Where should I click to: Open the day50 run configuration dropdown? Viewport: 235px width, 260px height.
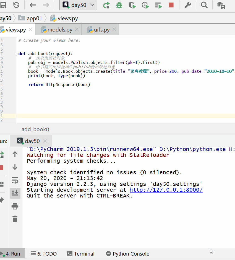tap(78, 5)
